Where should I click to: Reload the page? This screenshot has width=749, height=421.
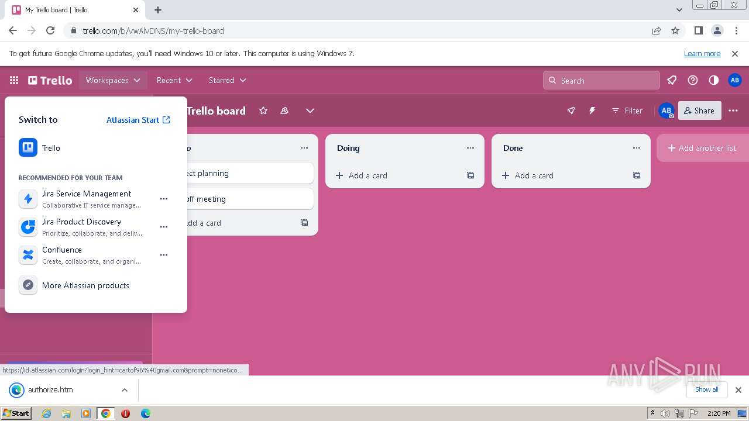(x=50, y=30)
